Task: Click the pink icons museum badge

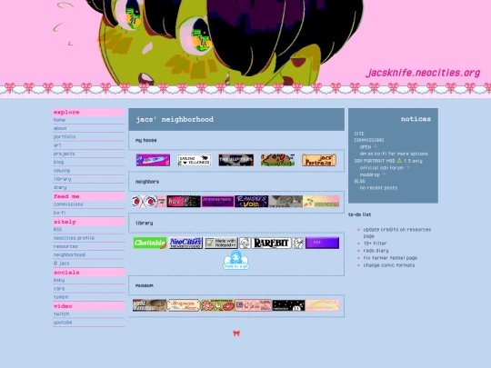Action: pos(253,305)
